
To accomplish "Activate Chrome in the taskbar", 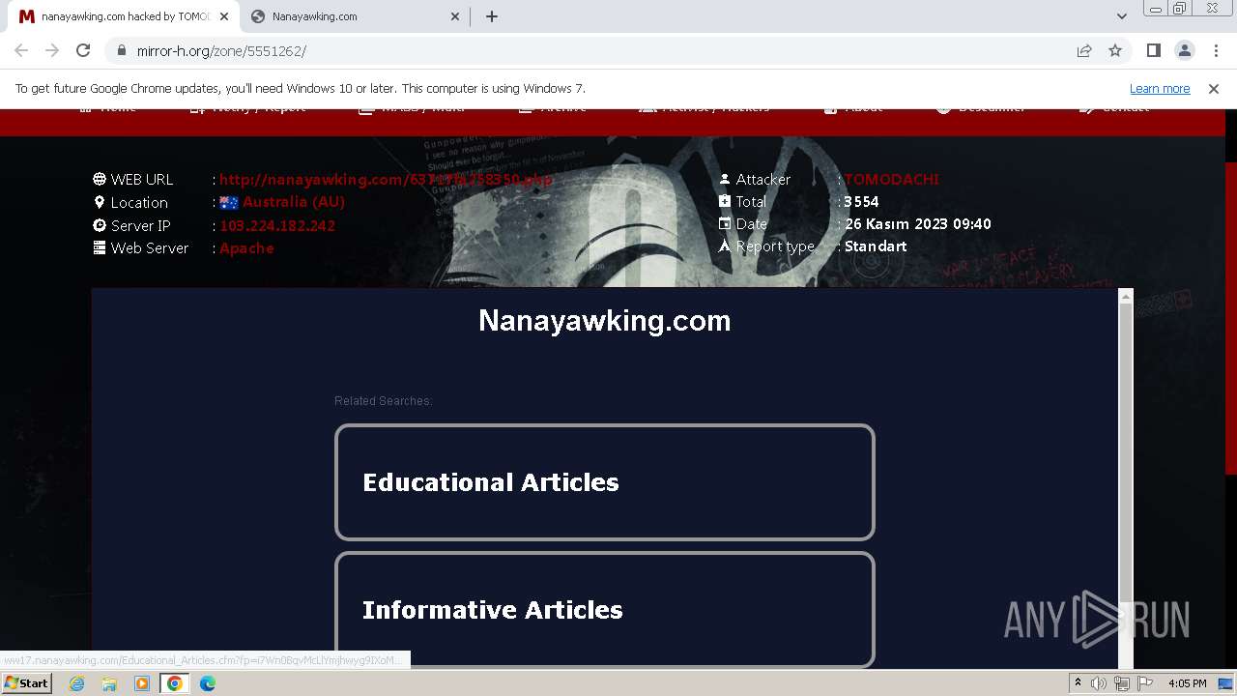I will coord(175,683).
